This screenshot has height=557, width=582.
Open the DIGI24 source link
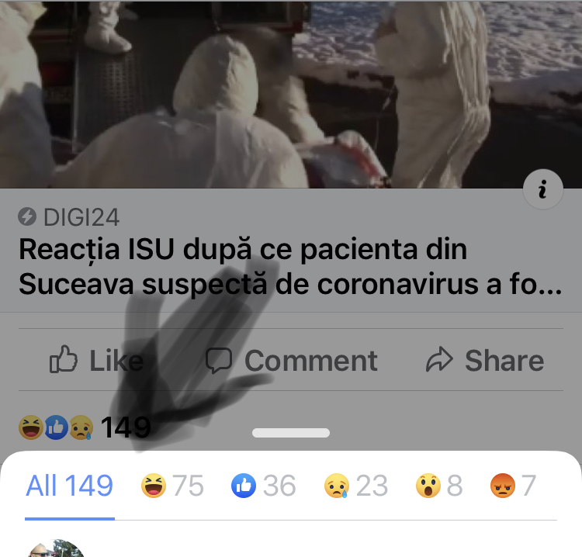point(81,217)
